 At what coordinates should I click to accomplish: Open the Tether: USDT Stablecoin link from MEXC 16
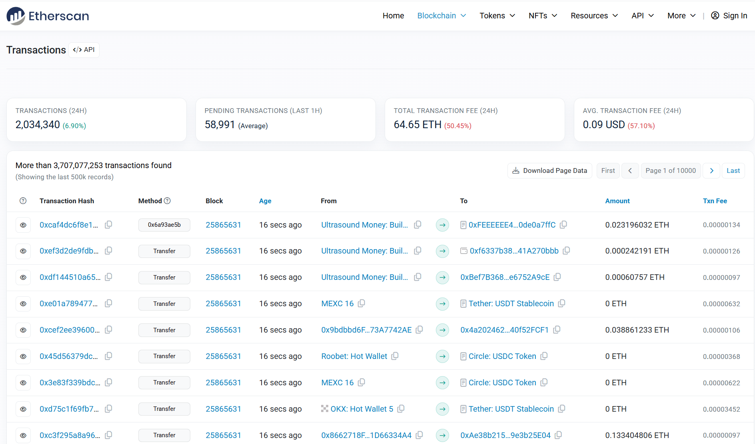click(x=511, y=303)
